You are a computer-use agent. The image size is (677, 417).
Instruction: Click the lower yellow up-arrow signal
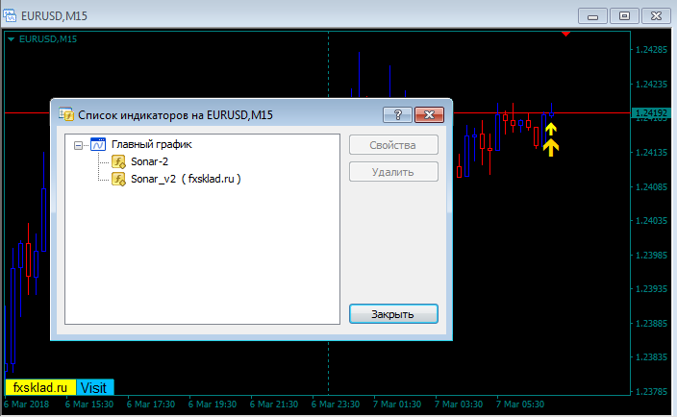(550, 148)
